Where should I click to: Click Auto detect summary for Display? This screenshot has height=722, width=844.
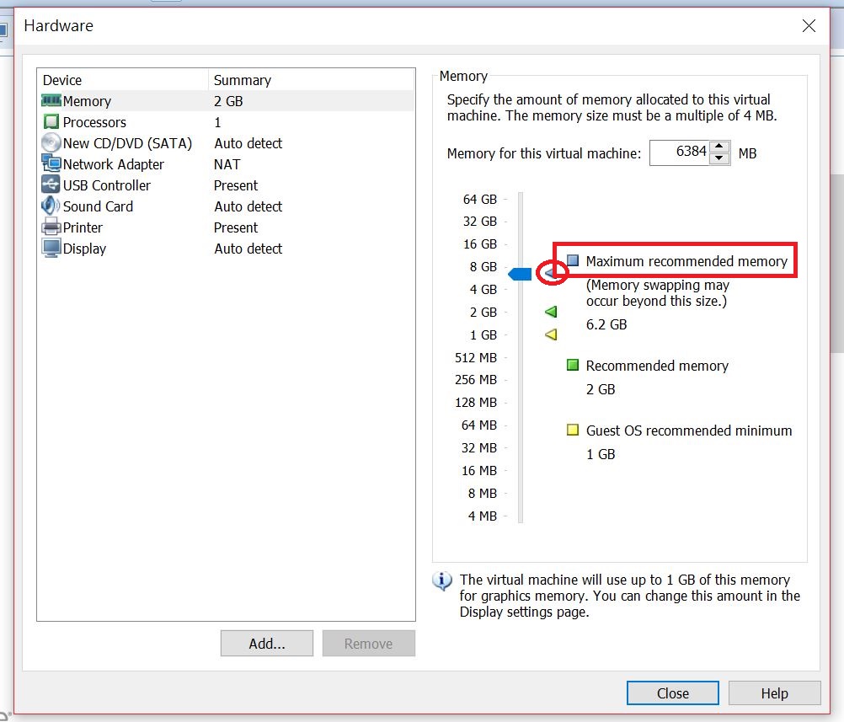coord(248,249)
